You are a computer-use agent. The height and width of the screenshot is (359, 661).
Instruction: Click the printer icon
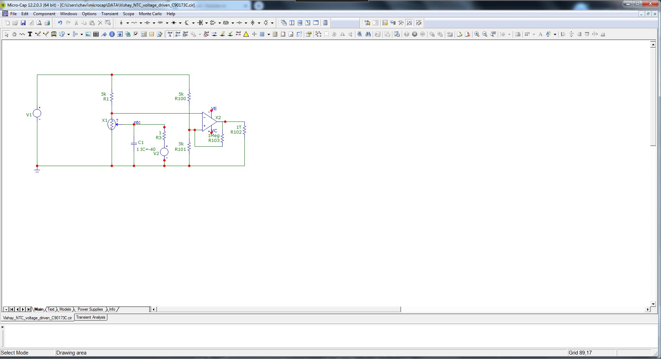click(x=47, y=23)
